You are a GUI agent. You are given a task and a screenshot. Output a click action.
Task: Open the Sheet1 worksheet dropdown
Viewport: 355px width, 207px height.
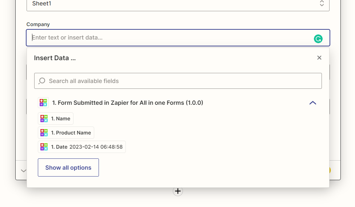[x=178, y=4]
